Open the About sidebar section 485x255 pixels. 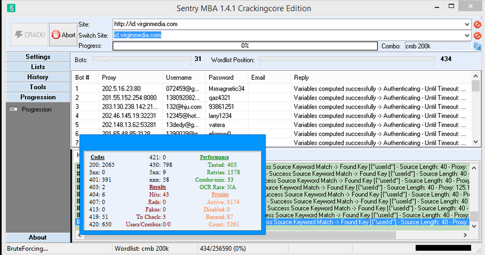(38, 237)
